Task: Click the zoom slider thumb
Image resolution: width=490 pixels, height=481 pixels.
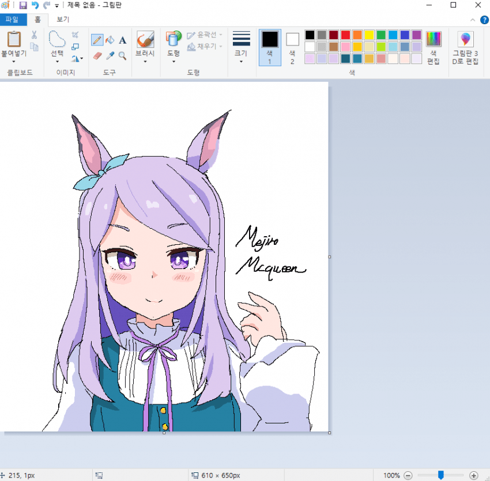Action: tap(441, 475)
